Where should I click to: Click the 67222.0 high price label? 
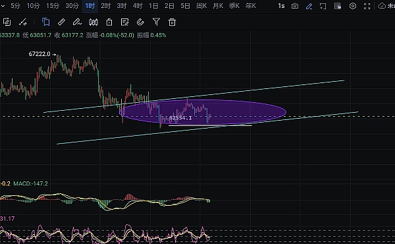click(x=39, y=54)
